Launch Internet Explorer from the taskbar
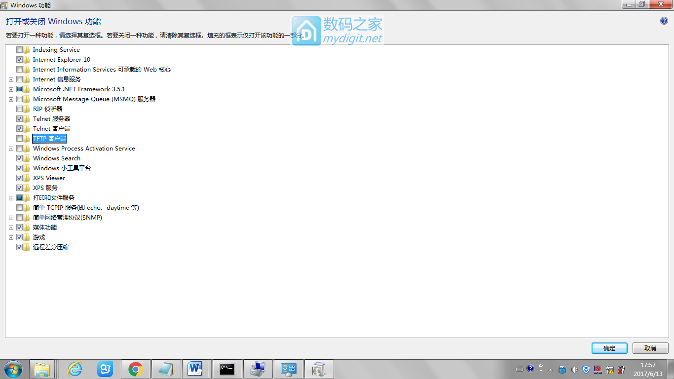The image size is (674, 379). click(75, 369)
